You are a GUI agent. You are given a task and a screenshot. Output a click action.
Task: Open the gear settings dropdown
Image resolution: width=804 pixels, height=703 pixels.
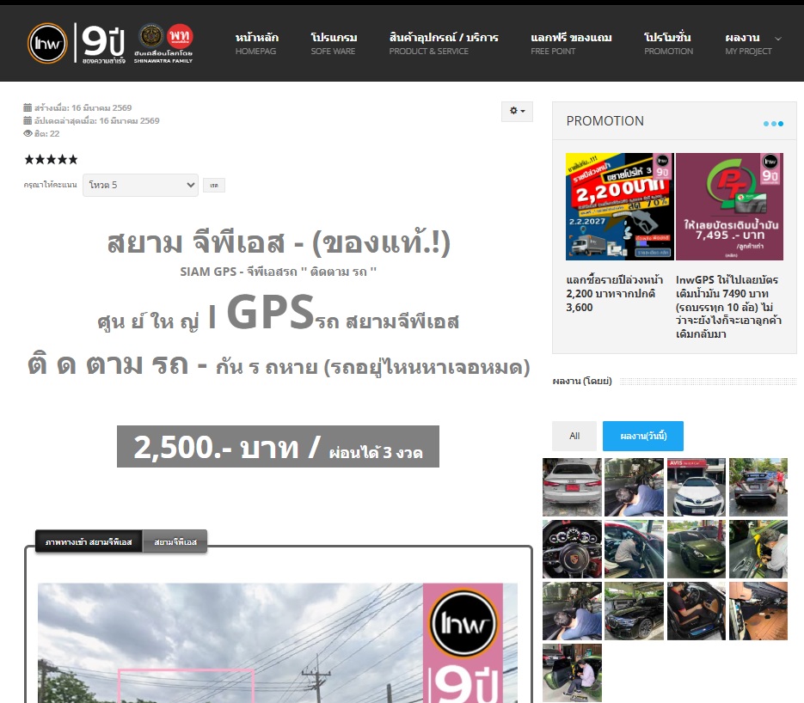517,111
